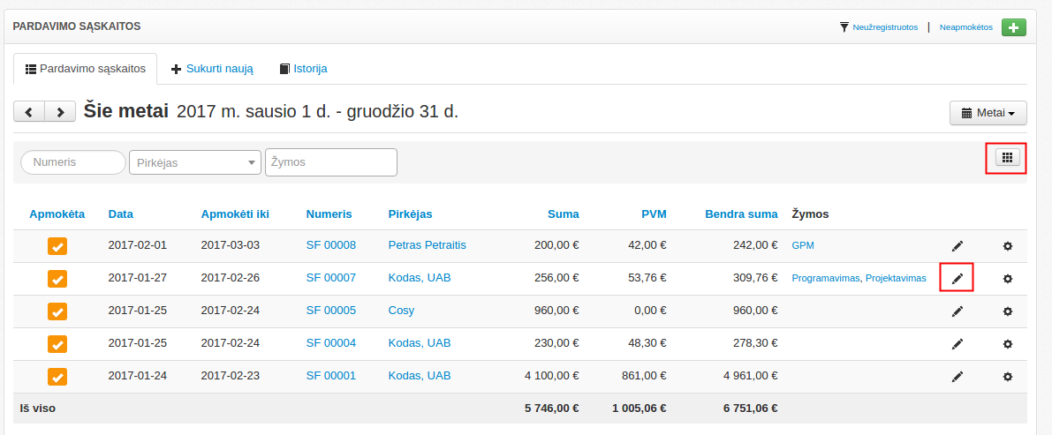This screenshot has height=435, width=1052.
Task: Open the Metai period dropdown
Action: (x=988, y=113)
